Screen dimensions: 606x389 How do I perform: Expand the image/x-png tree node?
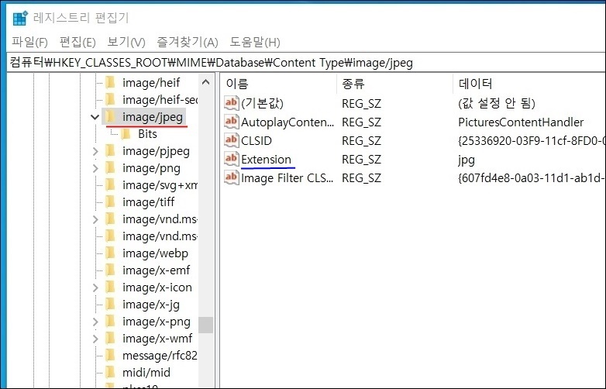tap(95, 322)
